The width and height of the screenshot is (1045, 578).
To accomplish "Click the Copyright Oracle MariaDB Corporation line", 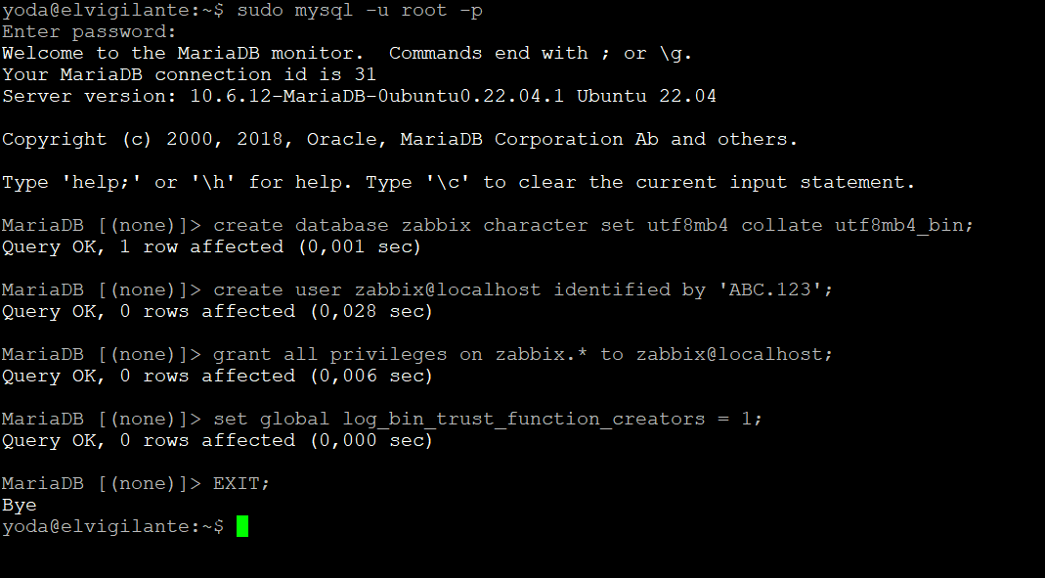I will coord(400,139).
